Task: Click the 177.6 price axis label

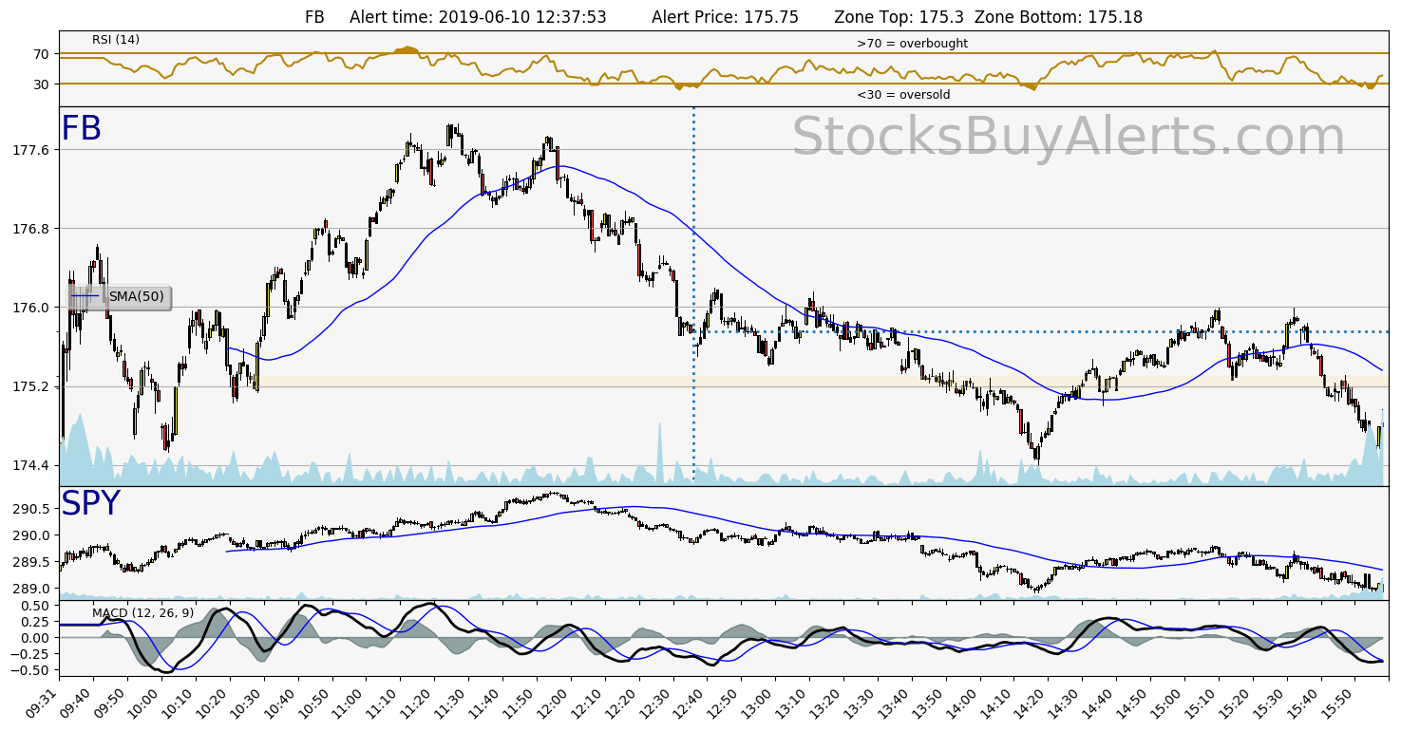Action: [30, 150]
